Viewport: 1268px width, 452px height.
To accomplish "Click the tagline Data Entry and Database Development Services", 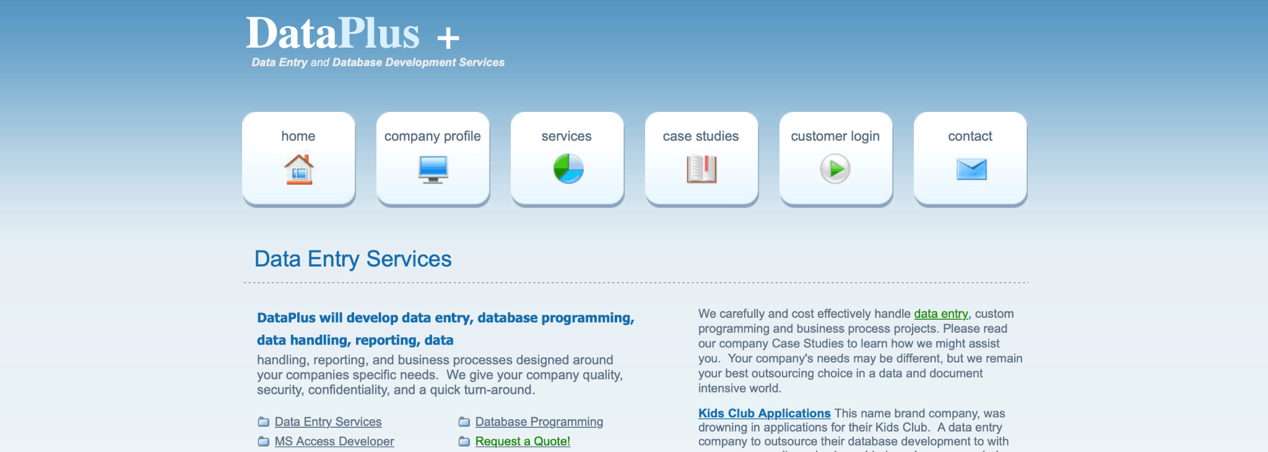I will pos(378,62).
